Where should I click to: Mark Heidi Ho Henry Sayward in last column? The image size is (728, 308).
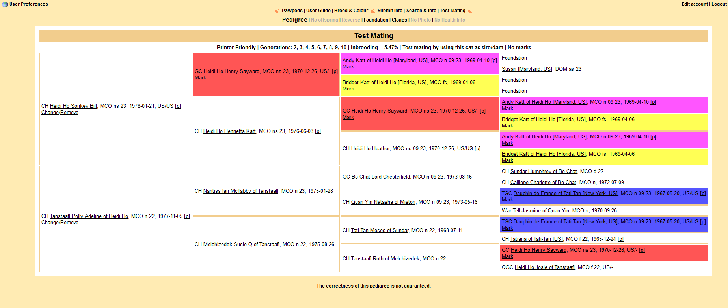click(x=507, y=256)
